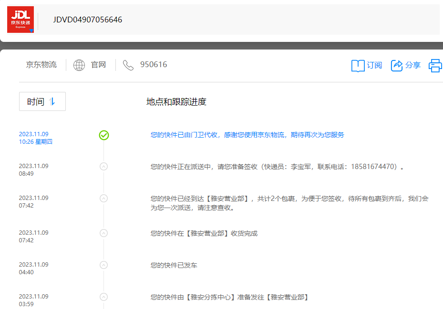
Task: Click the 地点和跟踪进度 column header
Action: coord(176,101)
